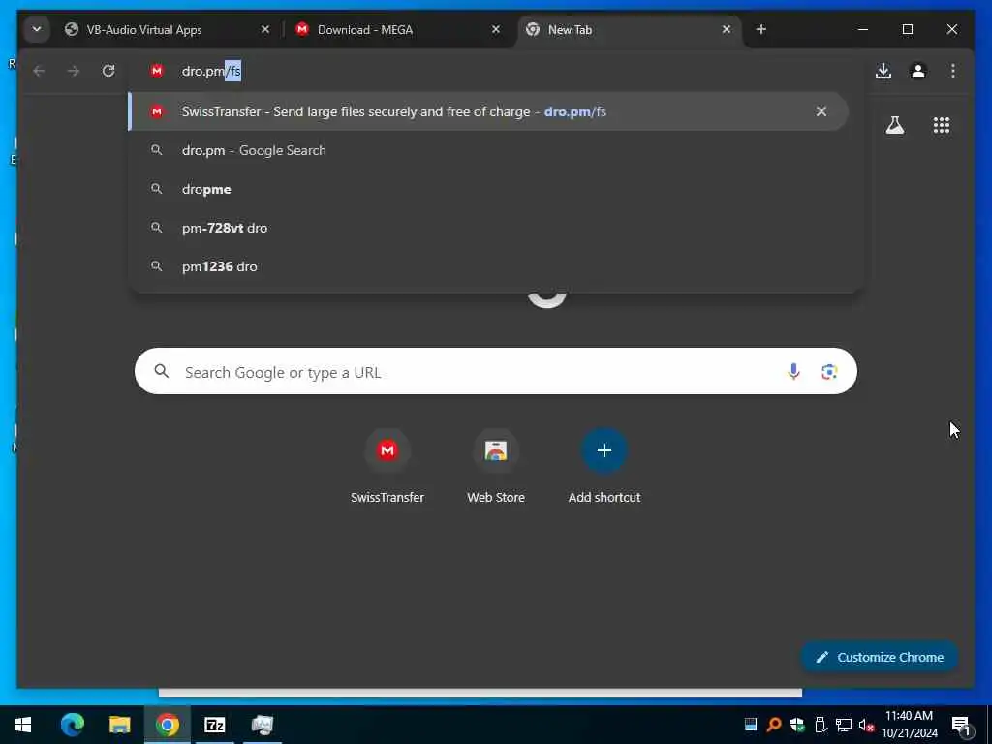The height and width of the screenshot is (744, 992).
Task: Open the Windows Security shield tray icon
Action: tap(797, 725)
